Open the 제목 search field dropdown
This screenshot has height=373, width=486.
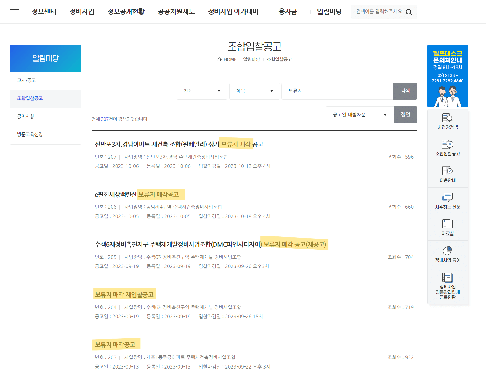coord(254,91)
